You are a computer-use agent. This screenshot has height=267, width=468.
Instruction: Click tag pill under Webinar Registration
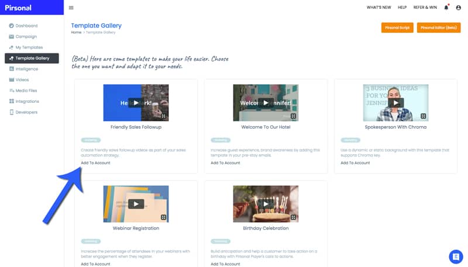(x=91, y=241)
